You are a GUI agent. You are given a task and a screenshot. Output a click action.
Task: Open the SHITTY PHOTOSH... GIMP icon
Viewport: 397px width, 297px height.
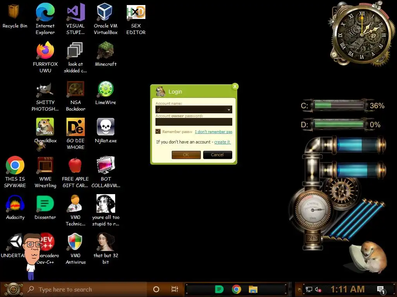tap(45, 96)
